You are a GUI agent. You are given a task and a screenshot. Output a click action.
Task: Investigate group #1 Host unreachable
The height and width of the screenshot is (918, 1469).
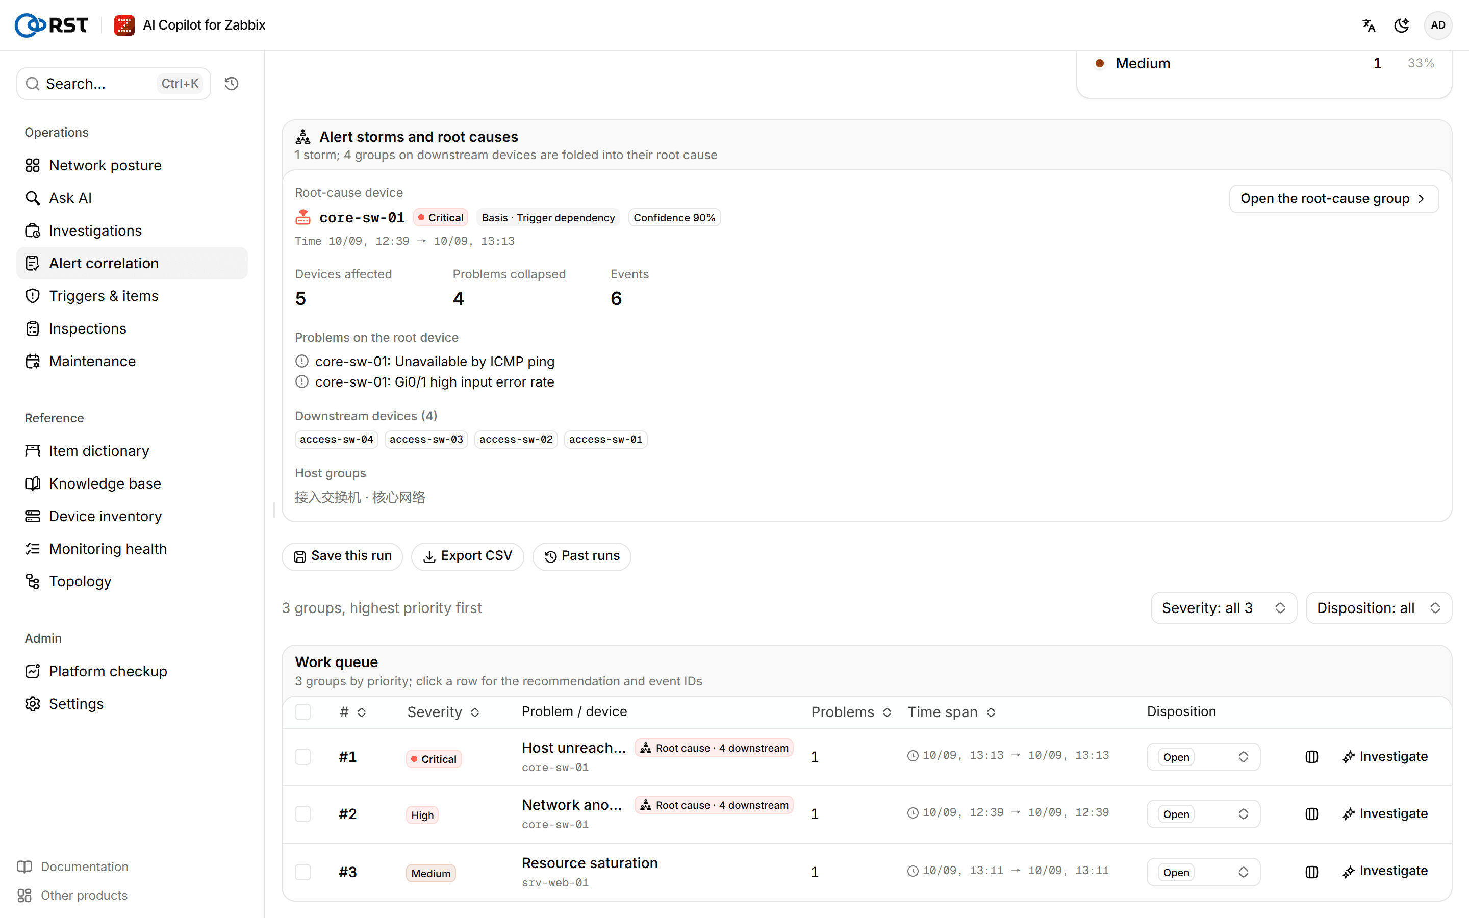tap(1384, 756)
